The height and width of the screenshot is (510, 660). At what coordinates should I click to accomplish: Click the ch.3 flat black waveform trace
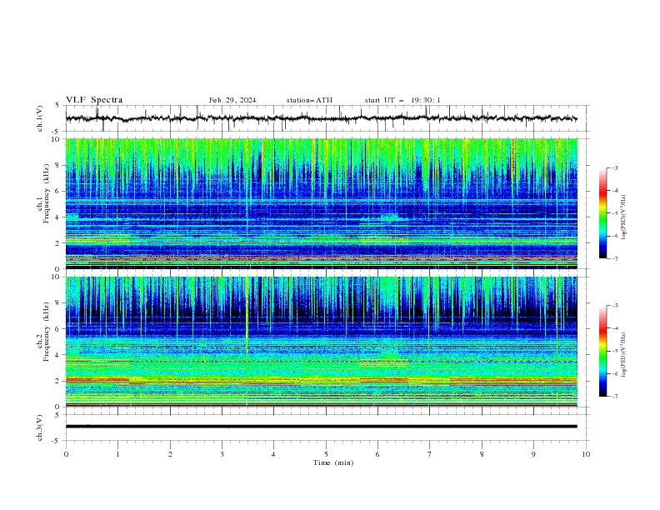[x=321, y=427]
